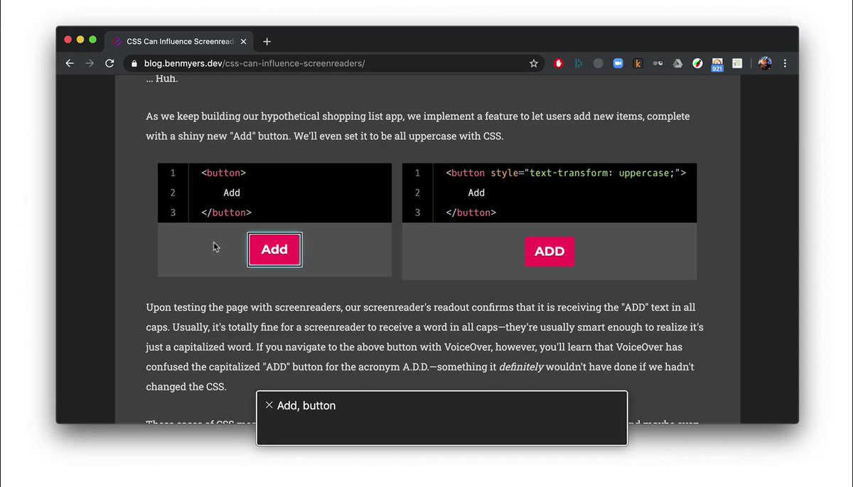Viewport: 853px width, 487px height.
Task: Click the orange K extension icon
Action: click(638, 63)
